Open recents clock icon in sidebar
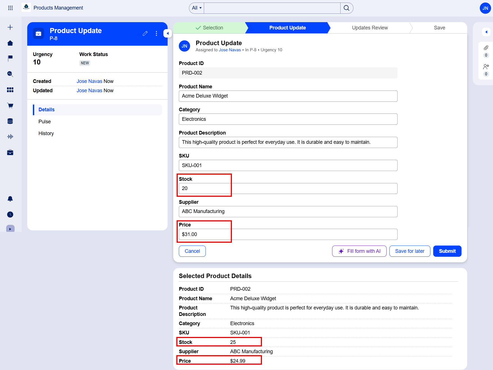Screen dimensions: 493x370 [x=10, y=214]
